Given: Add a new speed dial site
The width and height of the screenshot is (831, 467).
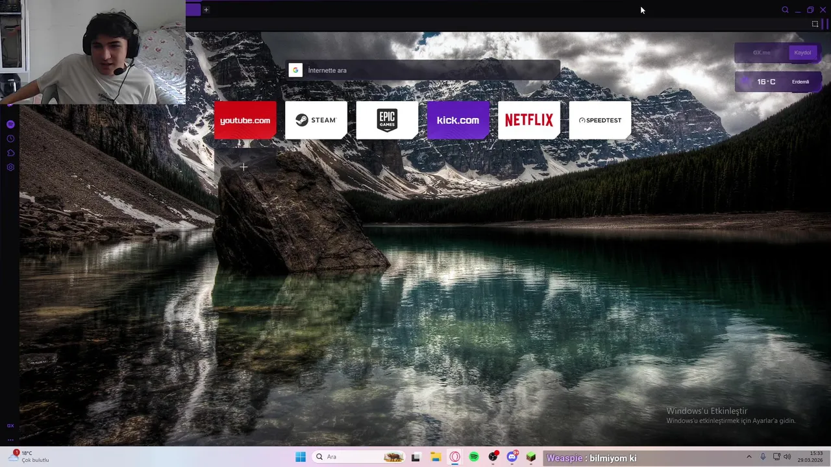Looking at the screenshot, I should pyautogui.click(x=243, y=167).
